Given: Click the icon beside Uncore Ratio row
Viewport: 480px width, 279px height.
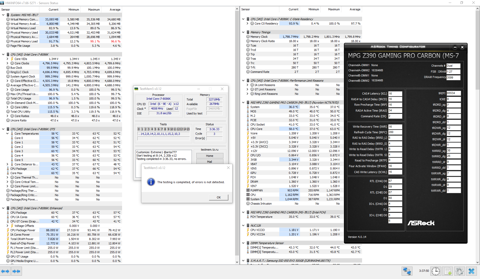Looking at the screenshot, I should (8, 120).
